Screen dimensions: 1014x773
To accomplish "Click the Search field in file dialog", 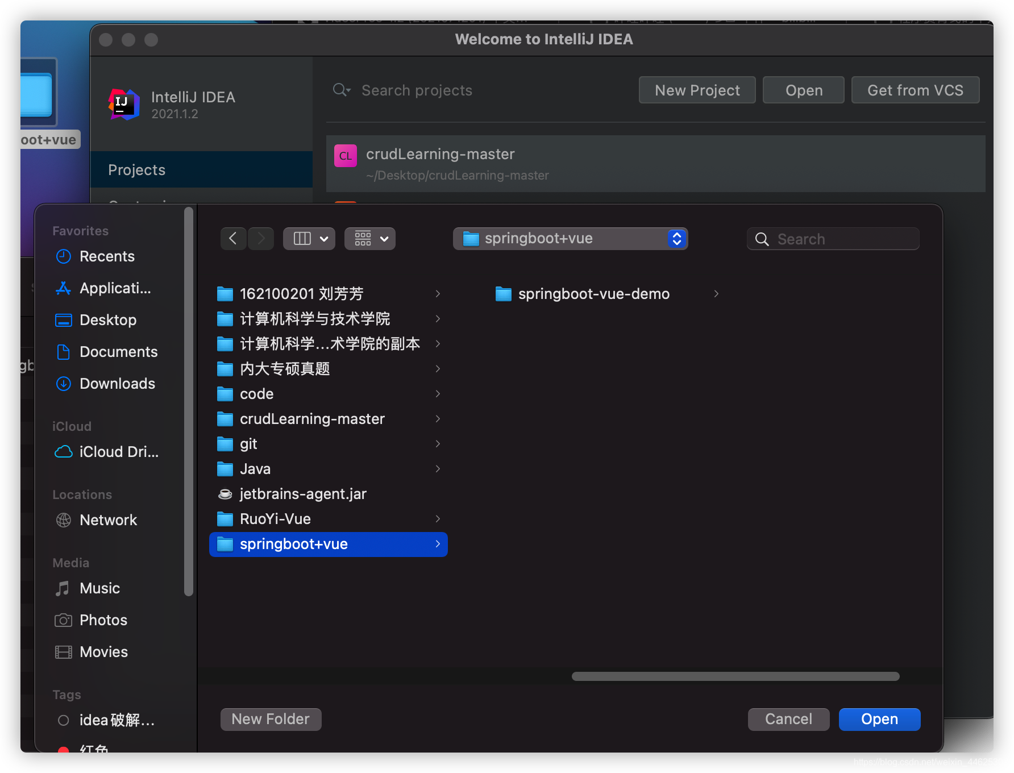I will click(833, 239).
